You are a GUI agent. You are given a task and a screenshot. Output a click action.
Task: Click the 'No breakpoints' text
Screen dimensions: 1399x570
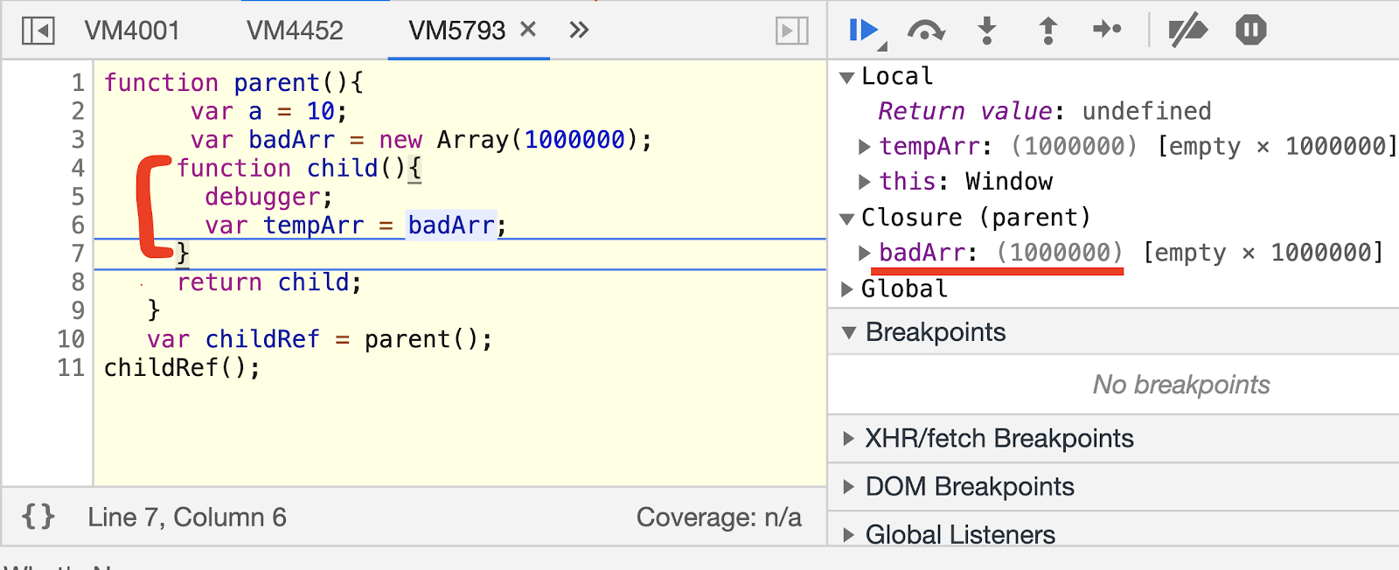[x=1181, y=385]
